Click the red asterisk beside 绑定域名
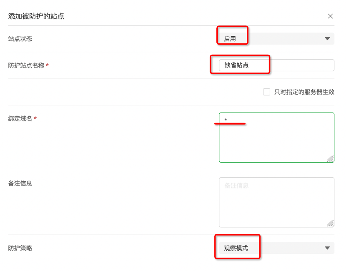The height and width of the screenshot is (271, 346). pyautogui.click(x=35, y=119)
